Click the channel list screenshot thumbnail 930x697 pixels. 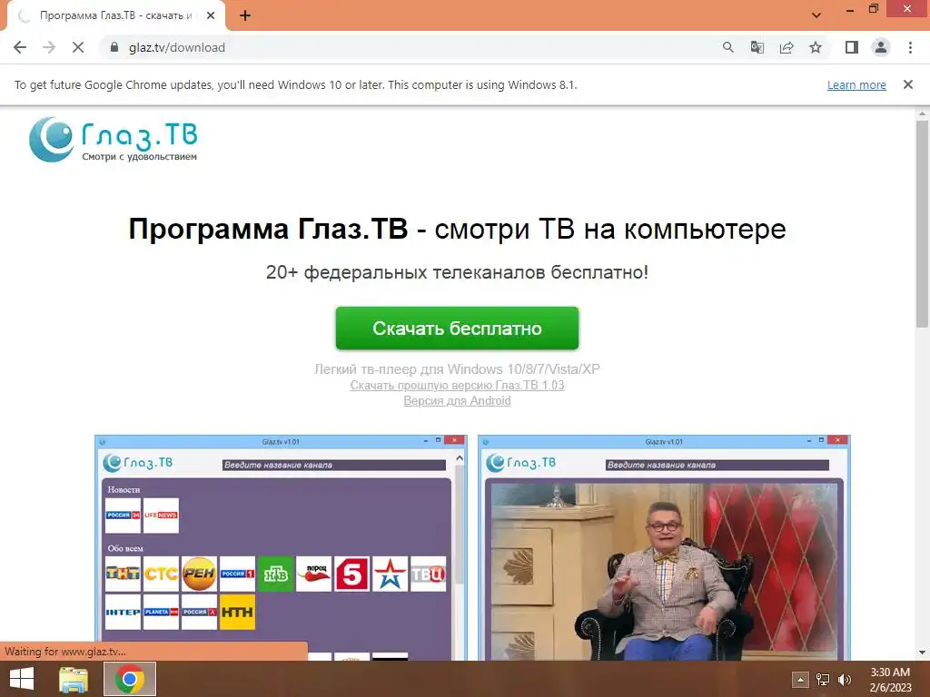[x=281, y=547]
